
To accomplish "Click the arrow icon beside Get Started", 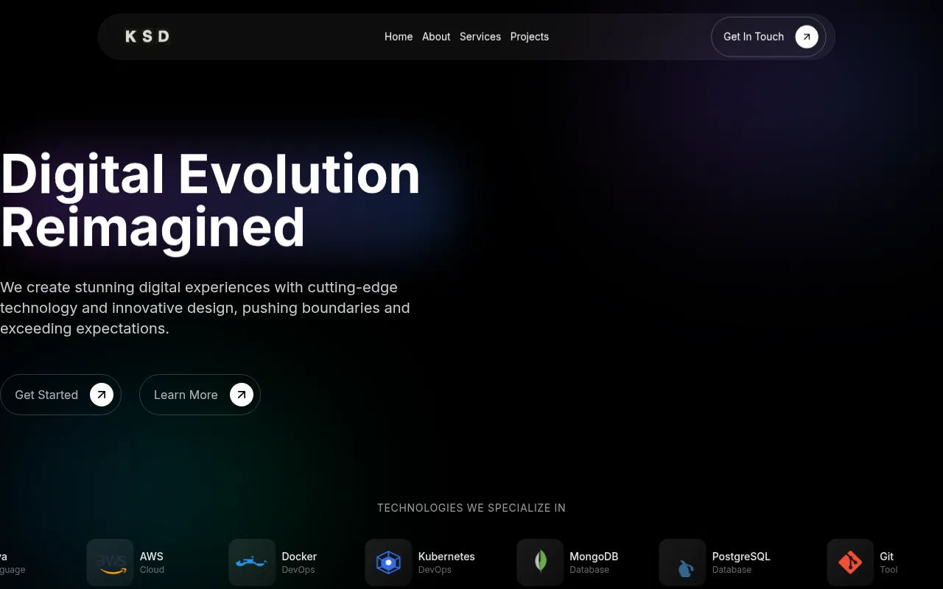I will click(102, 395).
